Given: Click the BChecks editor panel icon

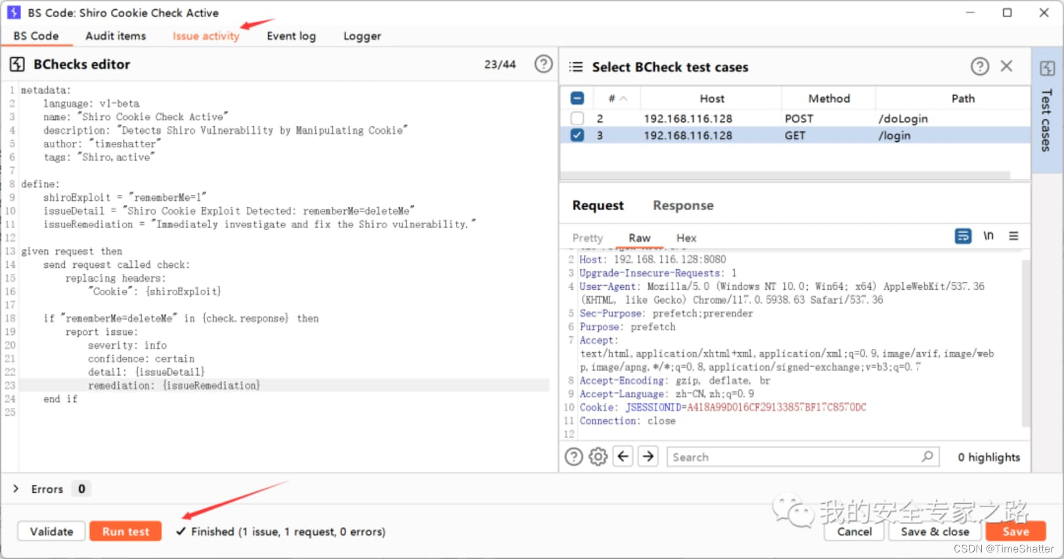Looking at the screenshot, I should click(x=17, y=64).
